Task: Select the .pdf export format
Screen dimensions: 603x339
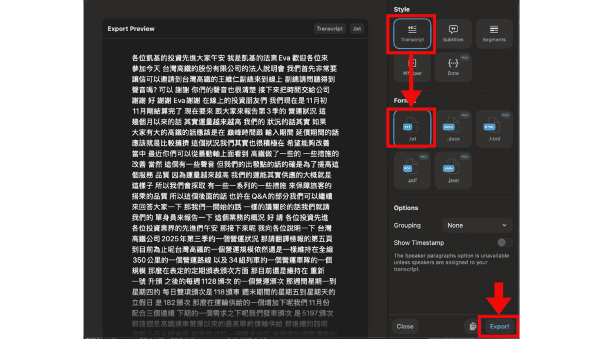Action: pyautogui.click(x=412, y=172)
